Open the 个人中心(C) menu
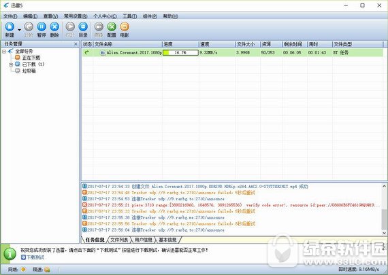The height and width of the screenshot is (275, 388). [x=105, y=16]
